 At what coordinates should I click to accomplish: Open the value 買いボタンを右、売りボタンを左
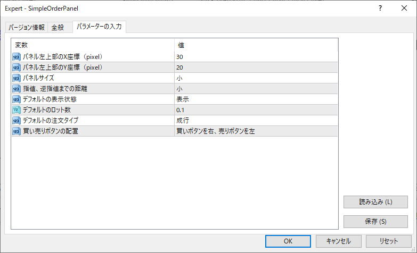coord(256,131)
